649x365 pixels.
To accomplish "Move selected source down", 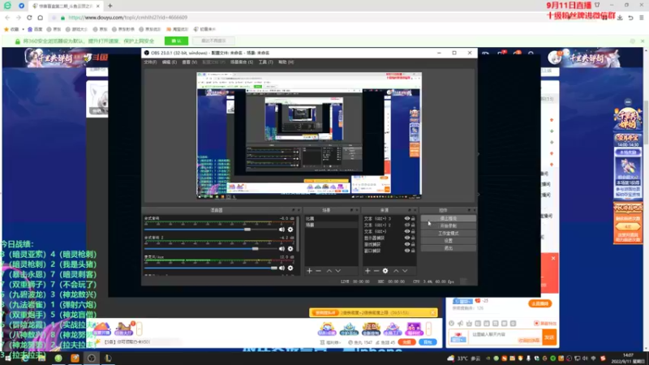I will pos(405,271).
